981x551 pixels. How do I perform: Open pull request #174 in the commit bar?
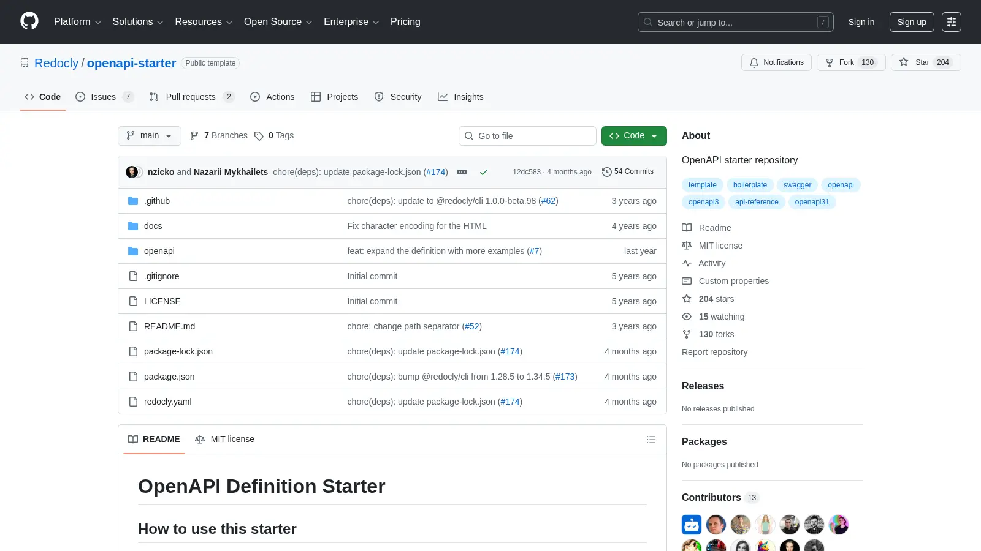[x=435, y=172]
